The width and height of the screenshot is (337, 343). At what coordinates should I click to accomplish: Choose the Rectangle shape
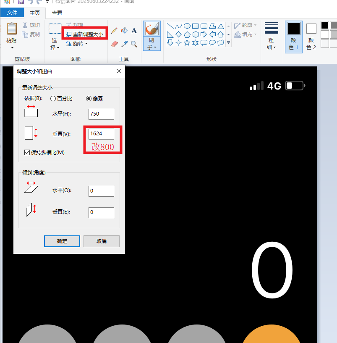coord(195,26)
